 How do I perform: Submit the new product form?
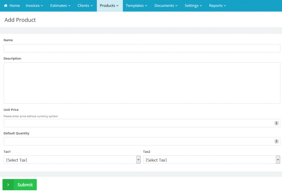pyautogui.click(x=25, y=185)
